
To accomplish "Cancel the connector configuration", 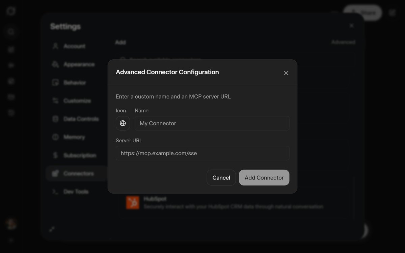I will point(221,177).
